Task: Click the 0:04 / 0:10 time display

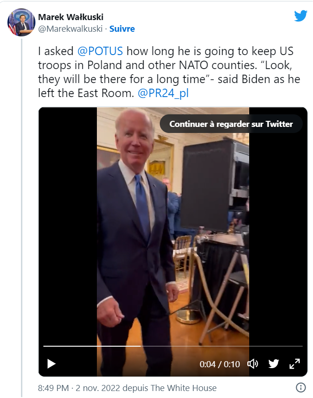Action: pyautogui.click(x=219, y=364)
